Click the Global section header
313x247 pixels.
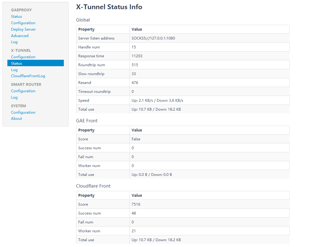click(82, 20)
